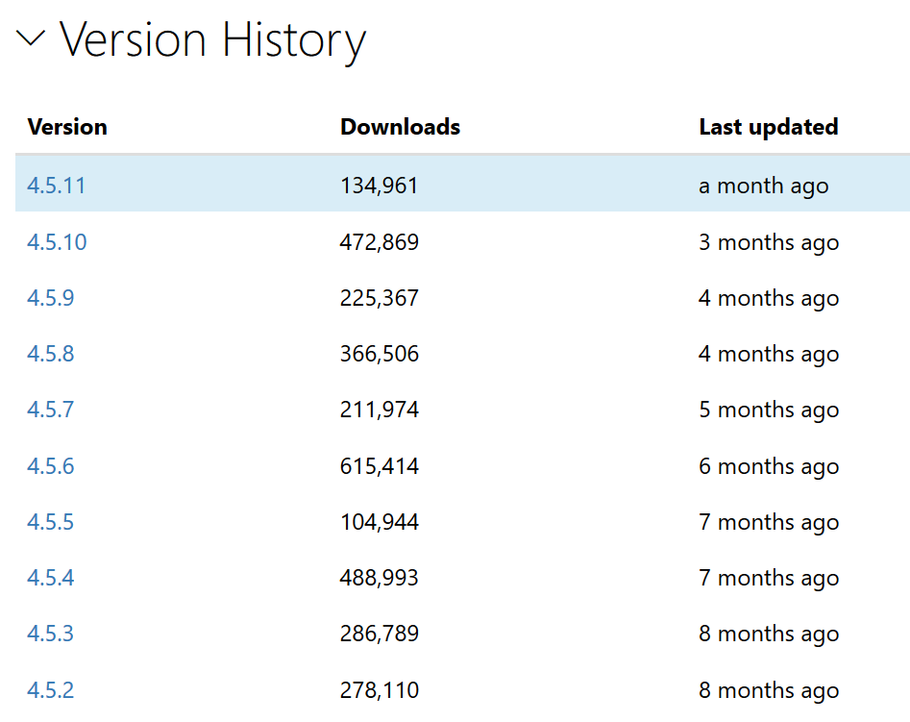Open version 4.5.5 link
This screenshot has height=722, width=910.
click(50, 522)
